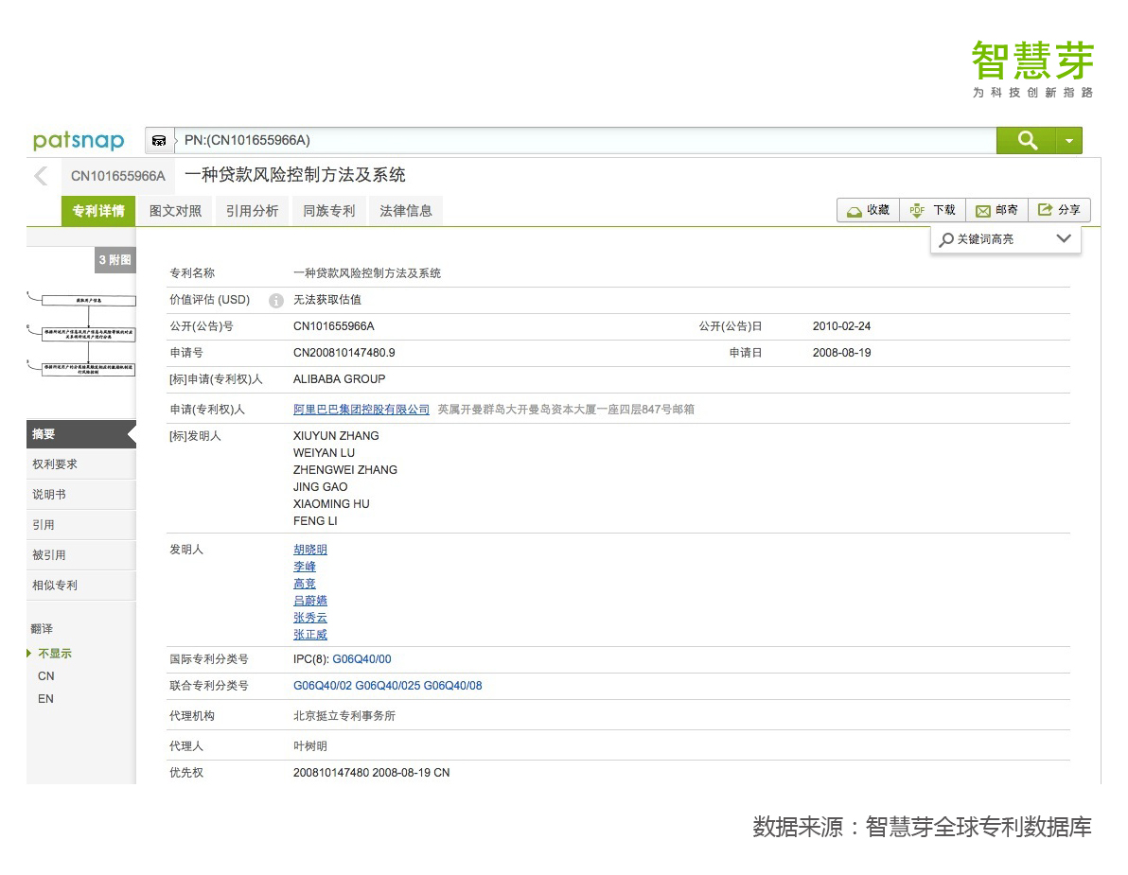Open inventor link 李峰

point(305,567)
